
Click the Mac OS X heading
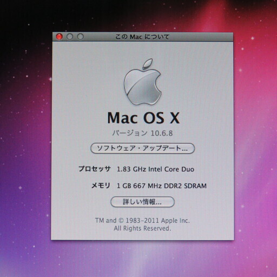pyautogui.click(x=143, y=118)
